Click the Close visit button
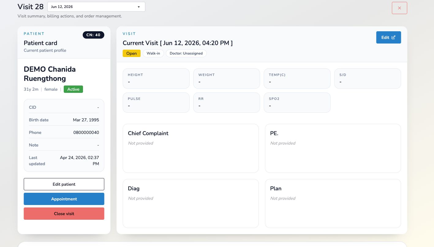Image resolution: width=434 pixels, height=247 pixels. pos(64,214)
